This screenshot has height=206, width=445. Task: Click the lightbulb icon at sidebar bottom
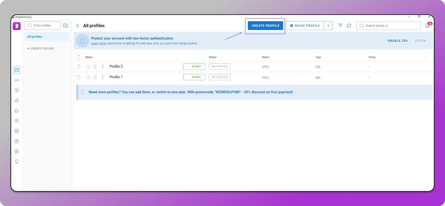(17, 161)
